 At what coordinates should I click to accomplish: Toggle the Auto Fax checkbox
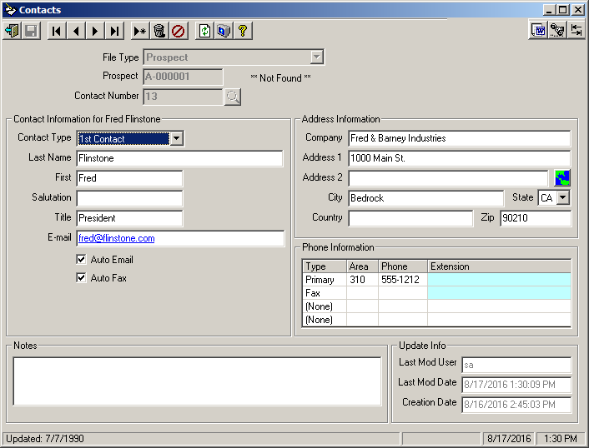tap(81, 278)
